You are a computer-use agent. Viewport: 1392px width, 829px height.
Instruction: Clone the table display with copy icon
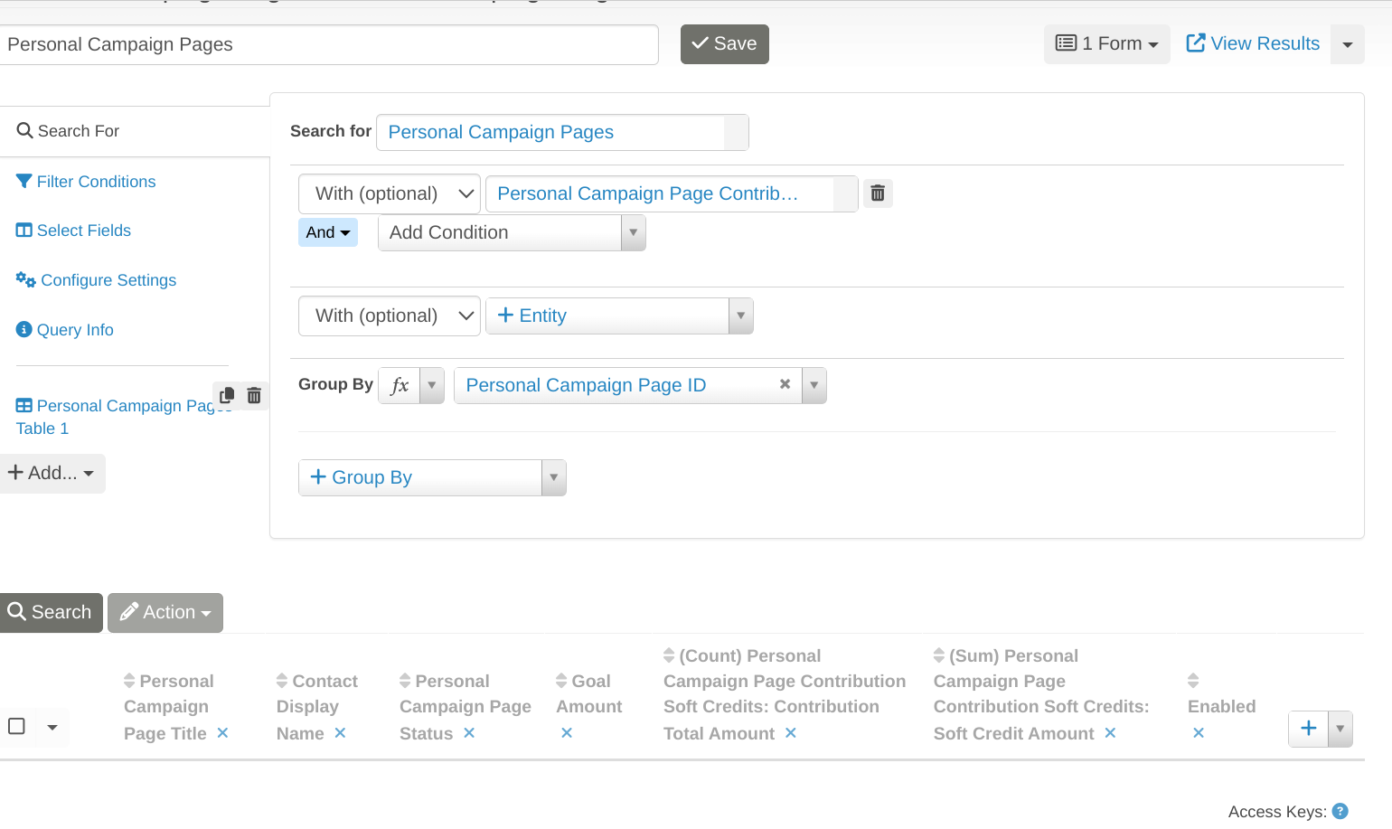click(x=227, y=395)
